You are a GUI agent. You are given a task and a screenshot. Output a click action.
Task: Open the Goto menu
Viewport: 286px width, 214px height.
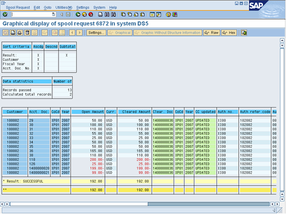[x=48, y=7]
